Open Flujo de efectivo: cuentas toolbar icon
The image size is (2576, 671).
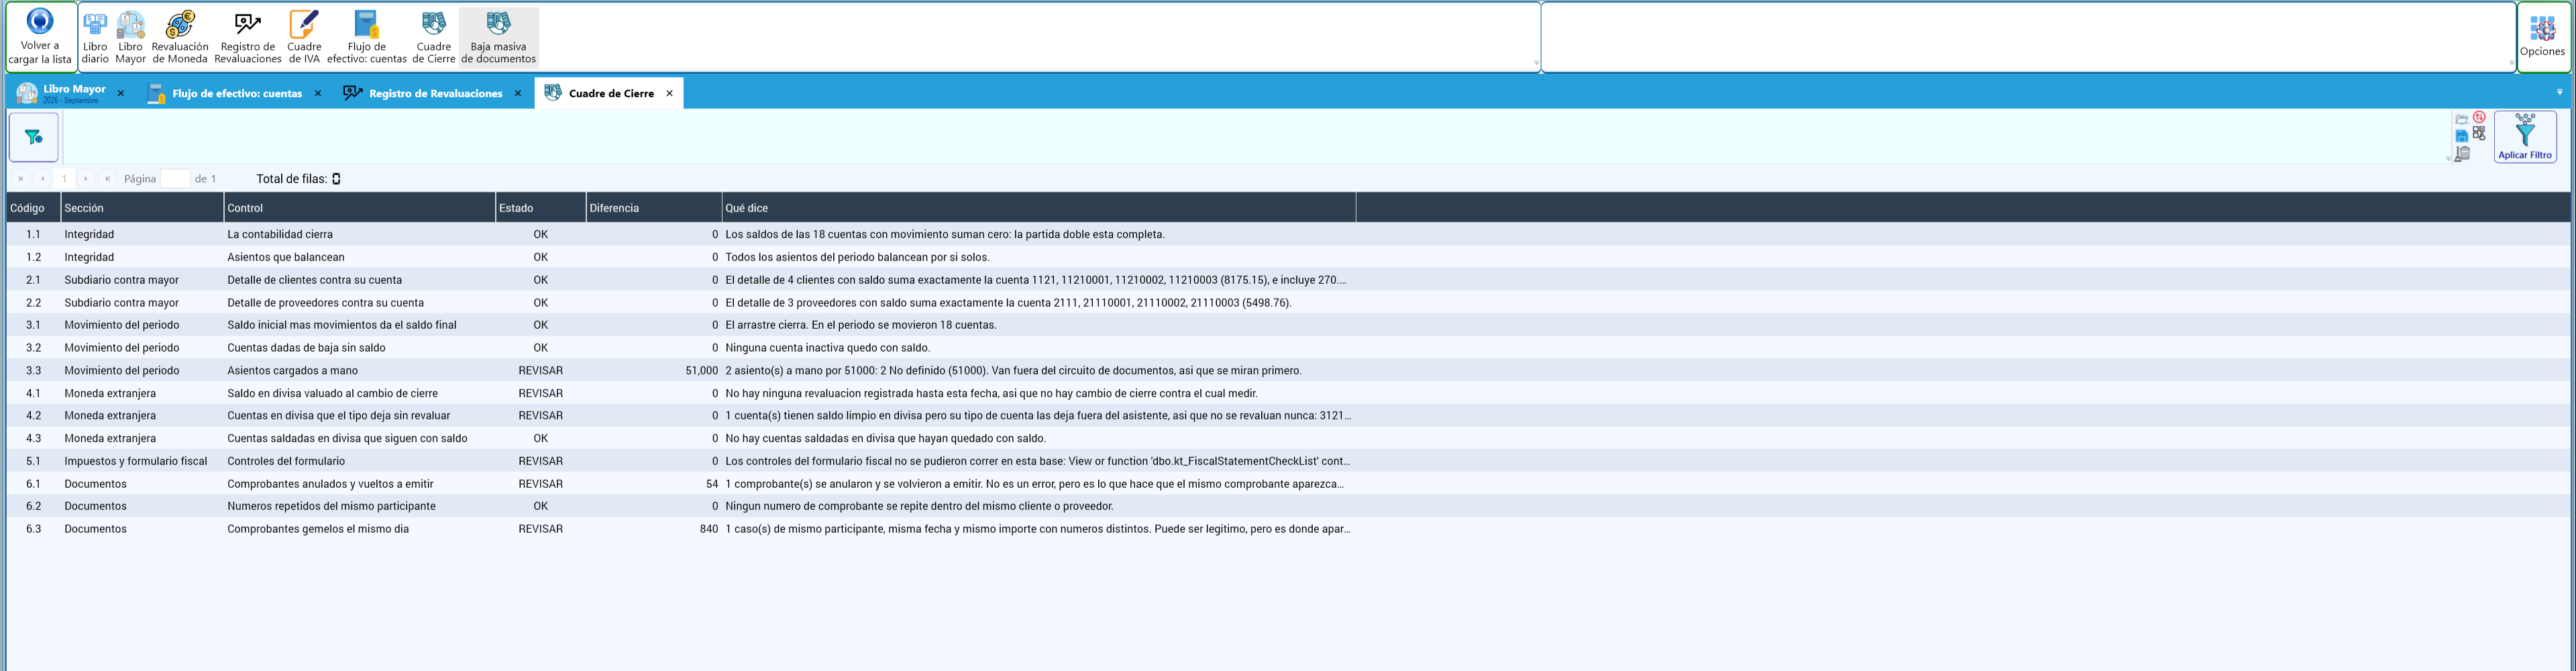(367, 38)
